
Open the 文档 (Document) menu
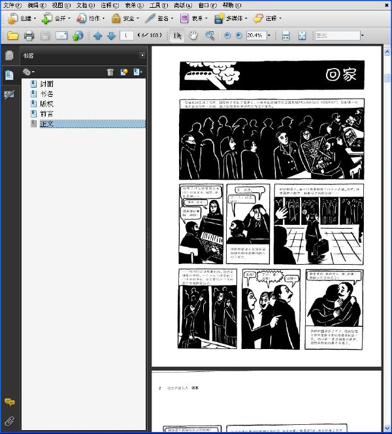coord(86,5)
